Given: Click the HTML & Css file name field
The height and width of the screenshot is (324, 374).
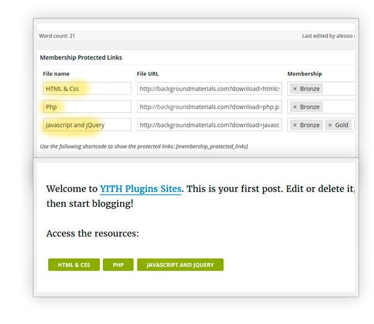Looking at the screenshot, I should 87,89.
